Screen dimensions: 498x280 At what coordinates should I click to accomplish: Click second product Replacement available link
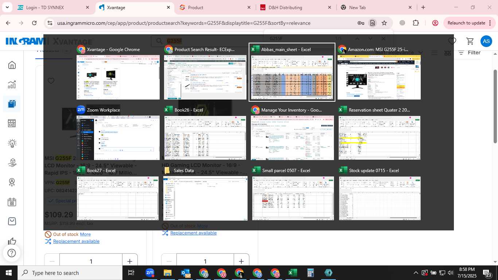[x=193, y=233]
